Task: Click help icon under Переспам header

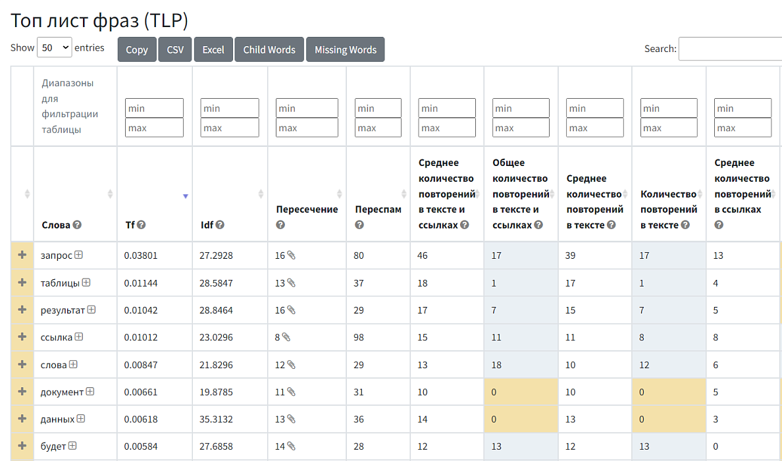Action: pos(359,225)
